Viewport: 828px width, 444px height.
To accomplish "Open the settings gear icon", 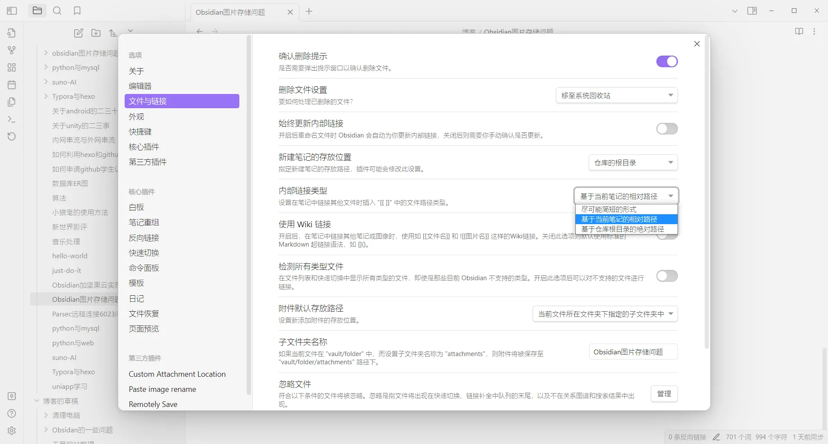I will tap(12, 431).
